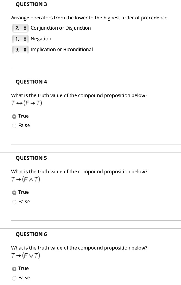Click the stepper arrows beside Implication or Biconditional

pyautogui.click(x=26, y=49)
